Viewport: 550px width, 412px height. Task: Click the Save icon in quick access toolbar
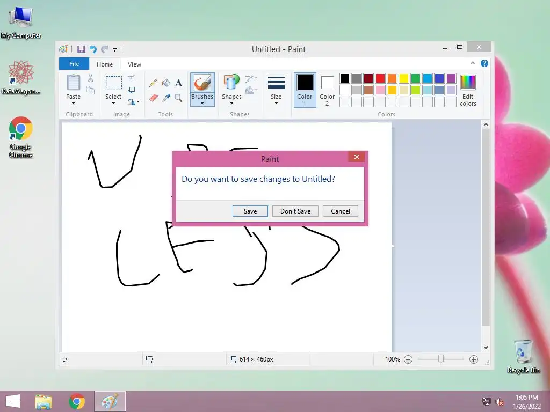click(81, 49)
